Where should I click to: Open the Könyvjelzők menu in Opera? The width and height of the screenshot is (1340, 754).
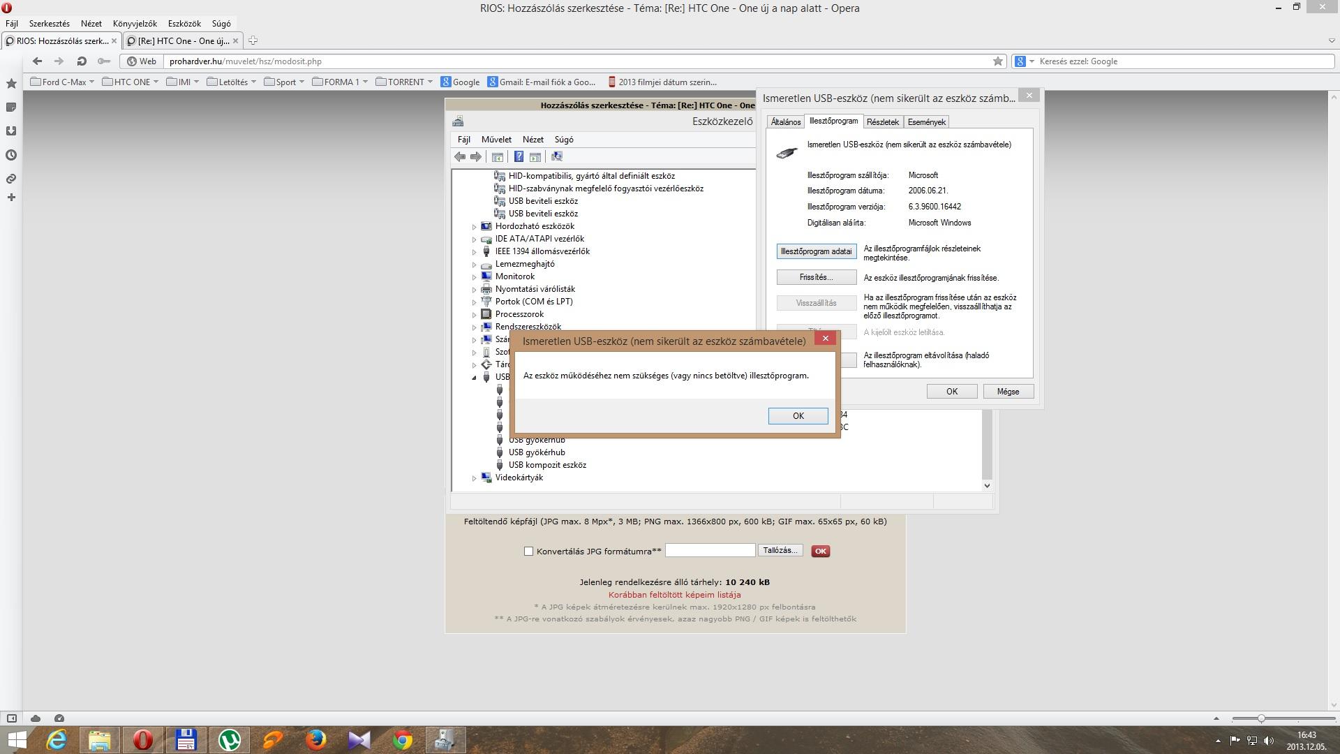[135, 24]
